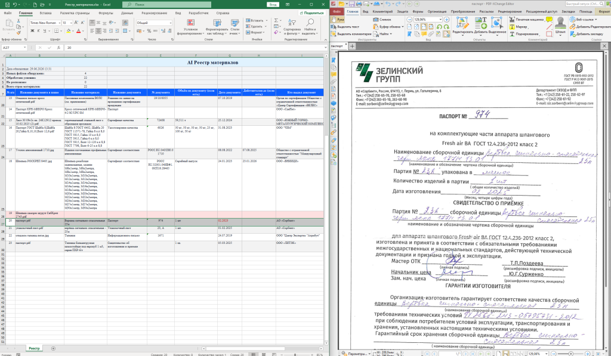
Task: Click the Вход sign-in button
Action: (x=273, y=5)
